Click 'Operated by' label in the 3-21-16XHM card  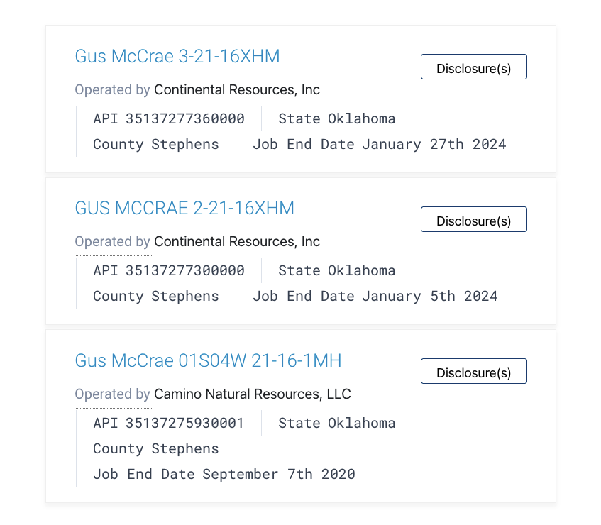[112, 89]
